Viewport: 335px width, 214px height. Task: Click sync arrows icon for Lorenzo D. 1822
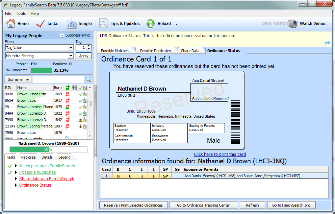coord(68,113)
